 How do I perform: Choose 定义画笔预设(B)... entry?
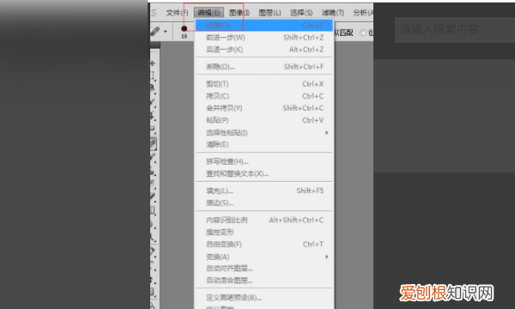click(x=264, y=298)
